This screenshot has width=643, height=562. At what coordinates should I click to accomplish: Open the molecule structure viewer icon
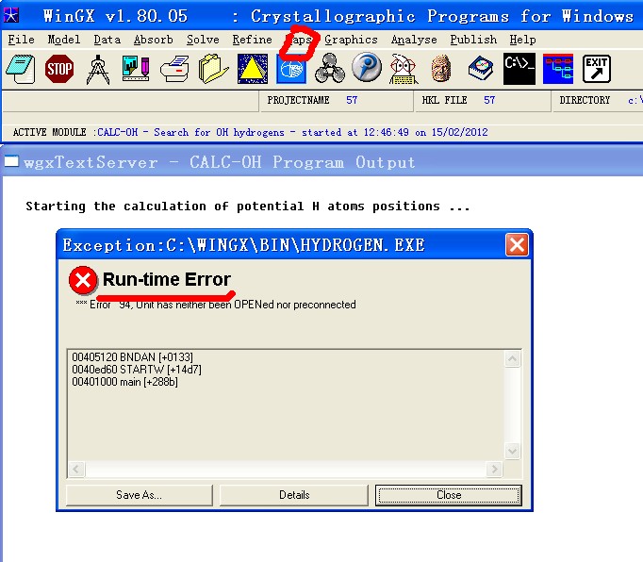point(330,69)
